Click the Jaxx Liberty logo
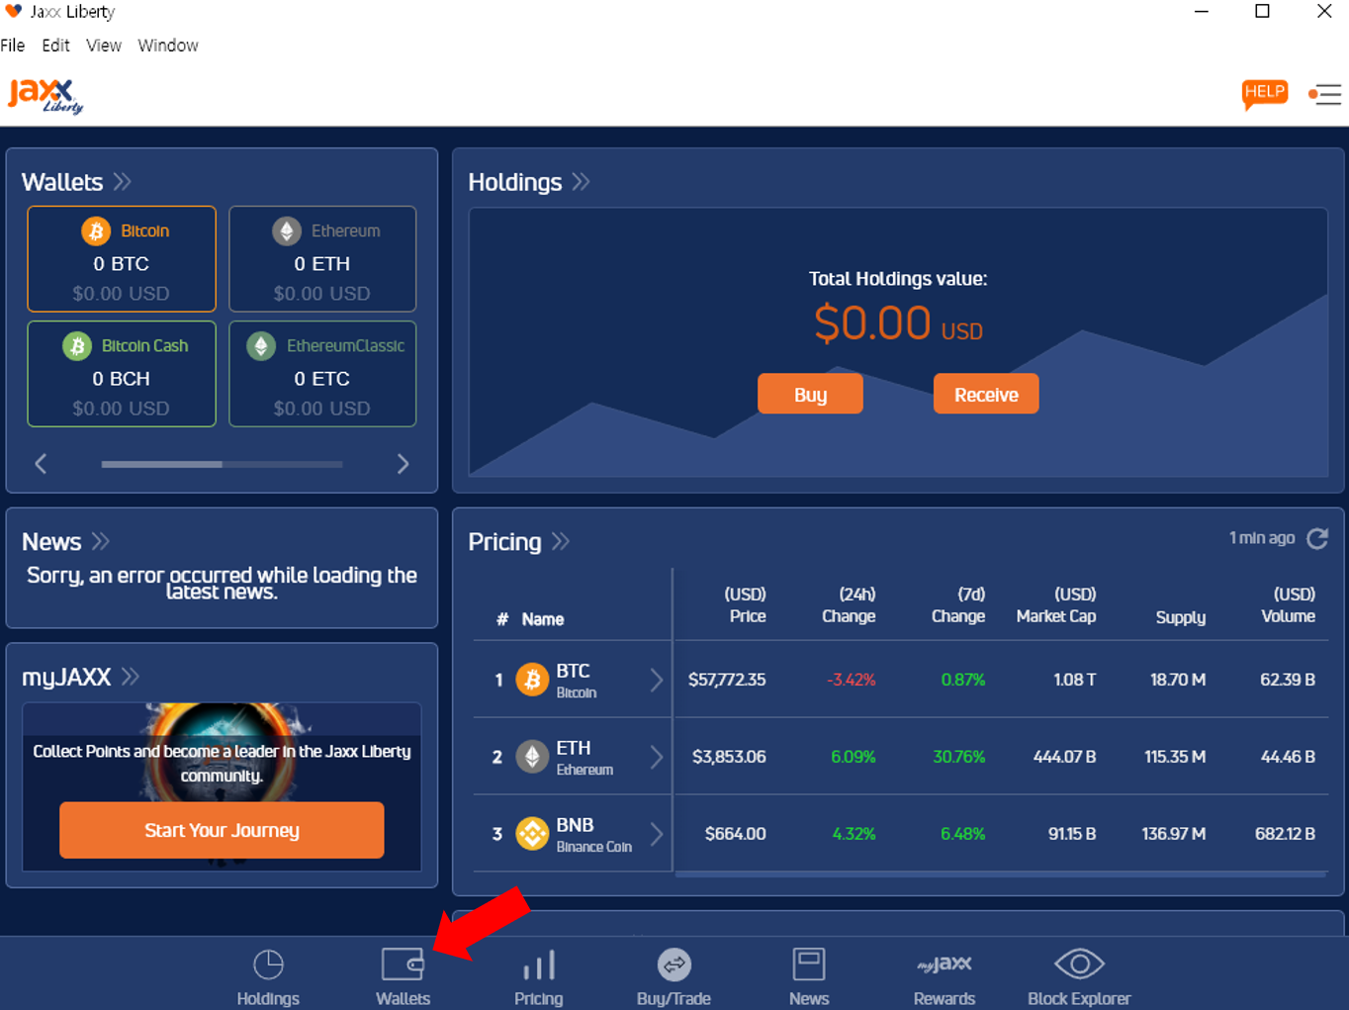Viewport: 1349px width, 1010px height. coord(45,96)
